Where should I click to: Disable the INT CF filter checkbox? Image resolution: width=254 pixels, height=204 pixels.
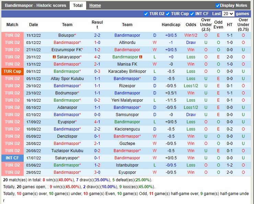[x=192, y=14]
